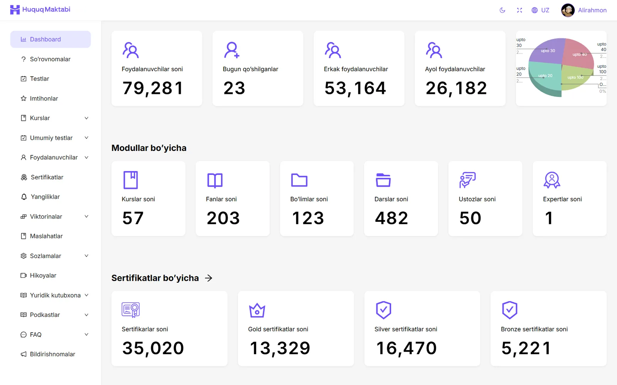Click the Bronze sertifikatlar shield icon
This screenshot has width=617, height=385.
point(509,310)
